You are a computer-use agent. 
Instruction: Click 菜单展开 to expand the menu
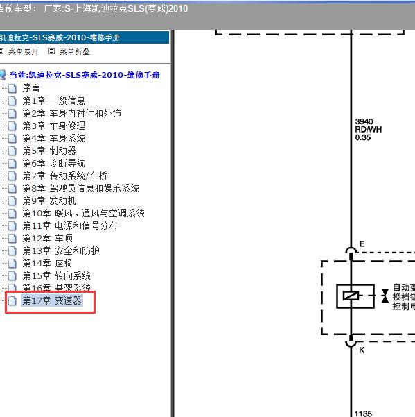point(24,51)
